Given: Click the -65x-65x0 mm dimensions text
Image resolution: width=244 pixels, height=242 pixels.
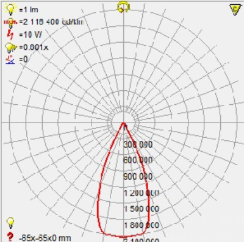Looking at the screenshot, I should point(45,238).
